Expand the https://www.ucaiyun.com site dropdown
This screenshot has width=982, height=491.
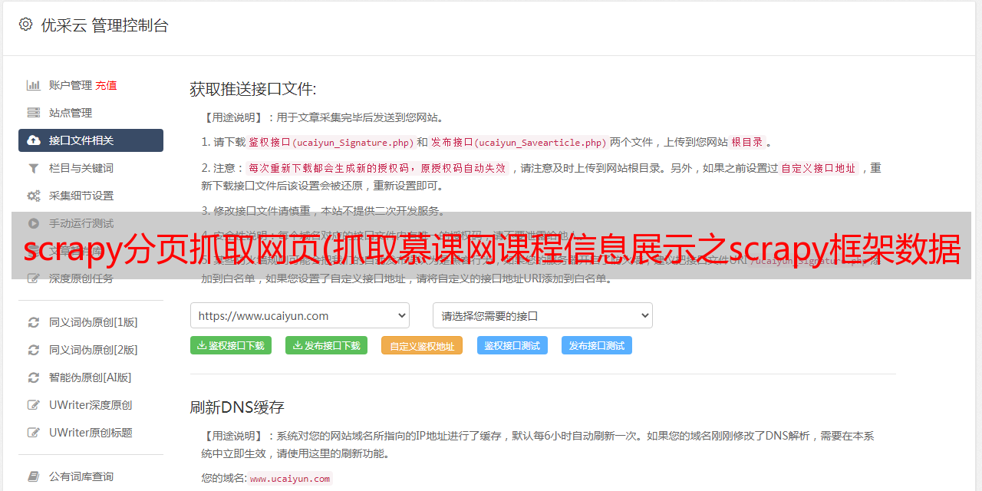click(x=300, y=315)
